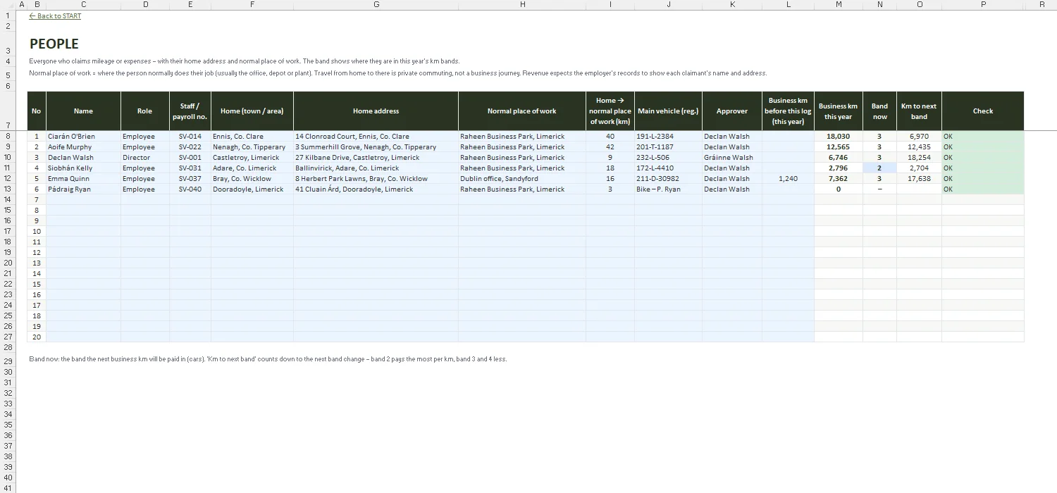Select the name cell Emma Quinn

(x=83, y=178)
